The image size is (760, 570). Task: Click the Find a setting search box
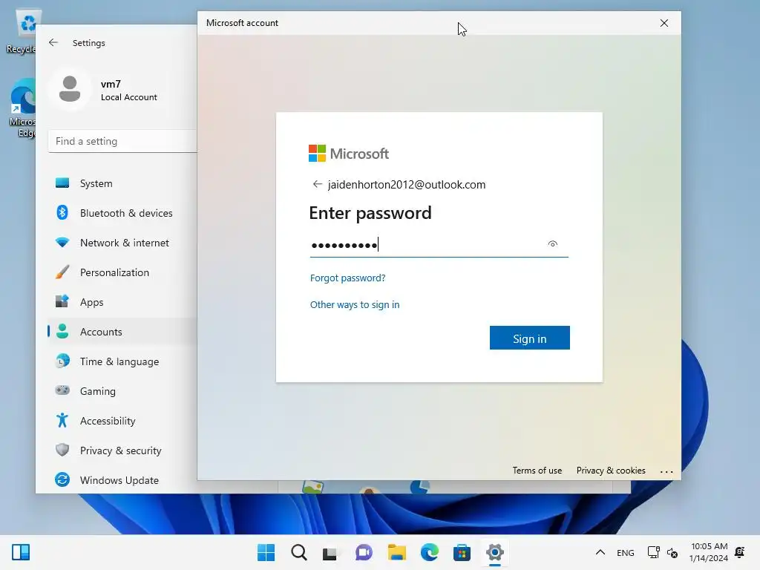tap(122, 141)
